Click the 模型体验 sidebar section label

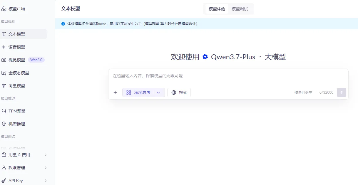click(x=8, y=22)
